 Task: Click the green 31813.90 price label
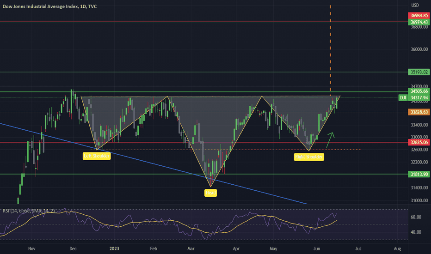pos(419,174)
